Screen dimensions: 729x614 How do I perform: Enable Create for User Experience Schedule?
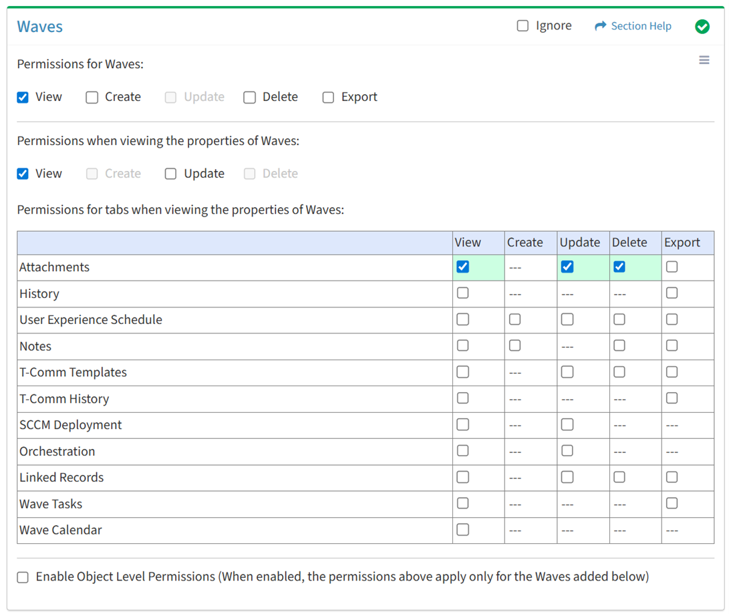[515, 319]
